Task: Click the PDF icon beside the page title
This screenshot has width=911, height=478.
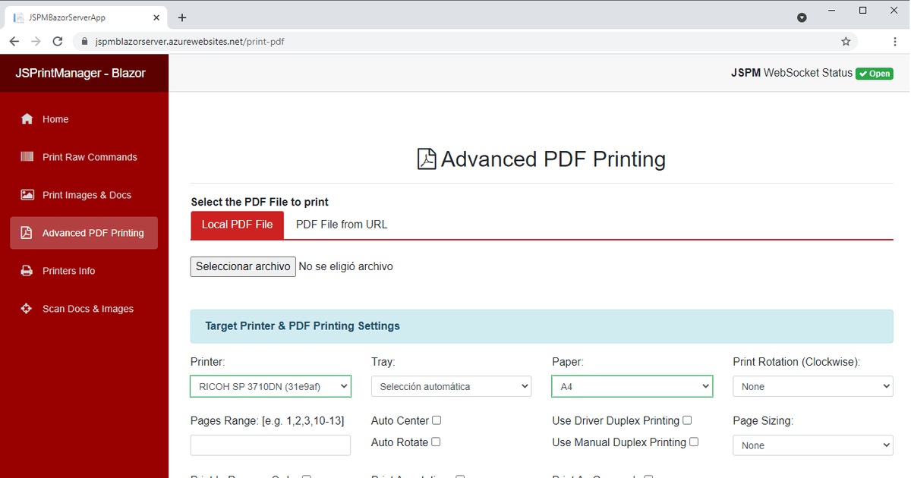Action: (427, 159)
